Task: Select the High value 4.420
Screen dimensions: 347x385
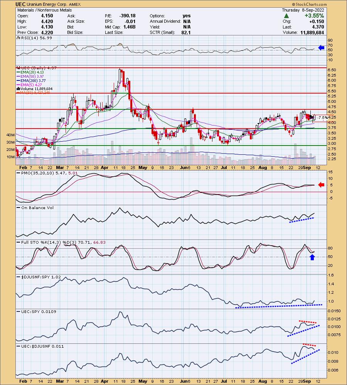Action: click(47, 21)
